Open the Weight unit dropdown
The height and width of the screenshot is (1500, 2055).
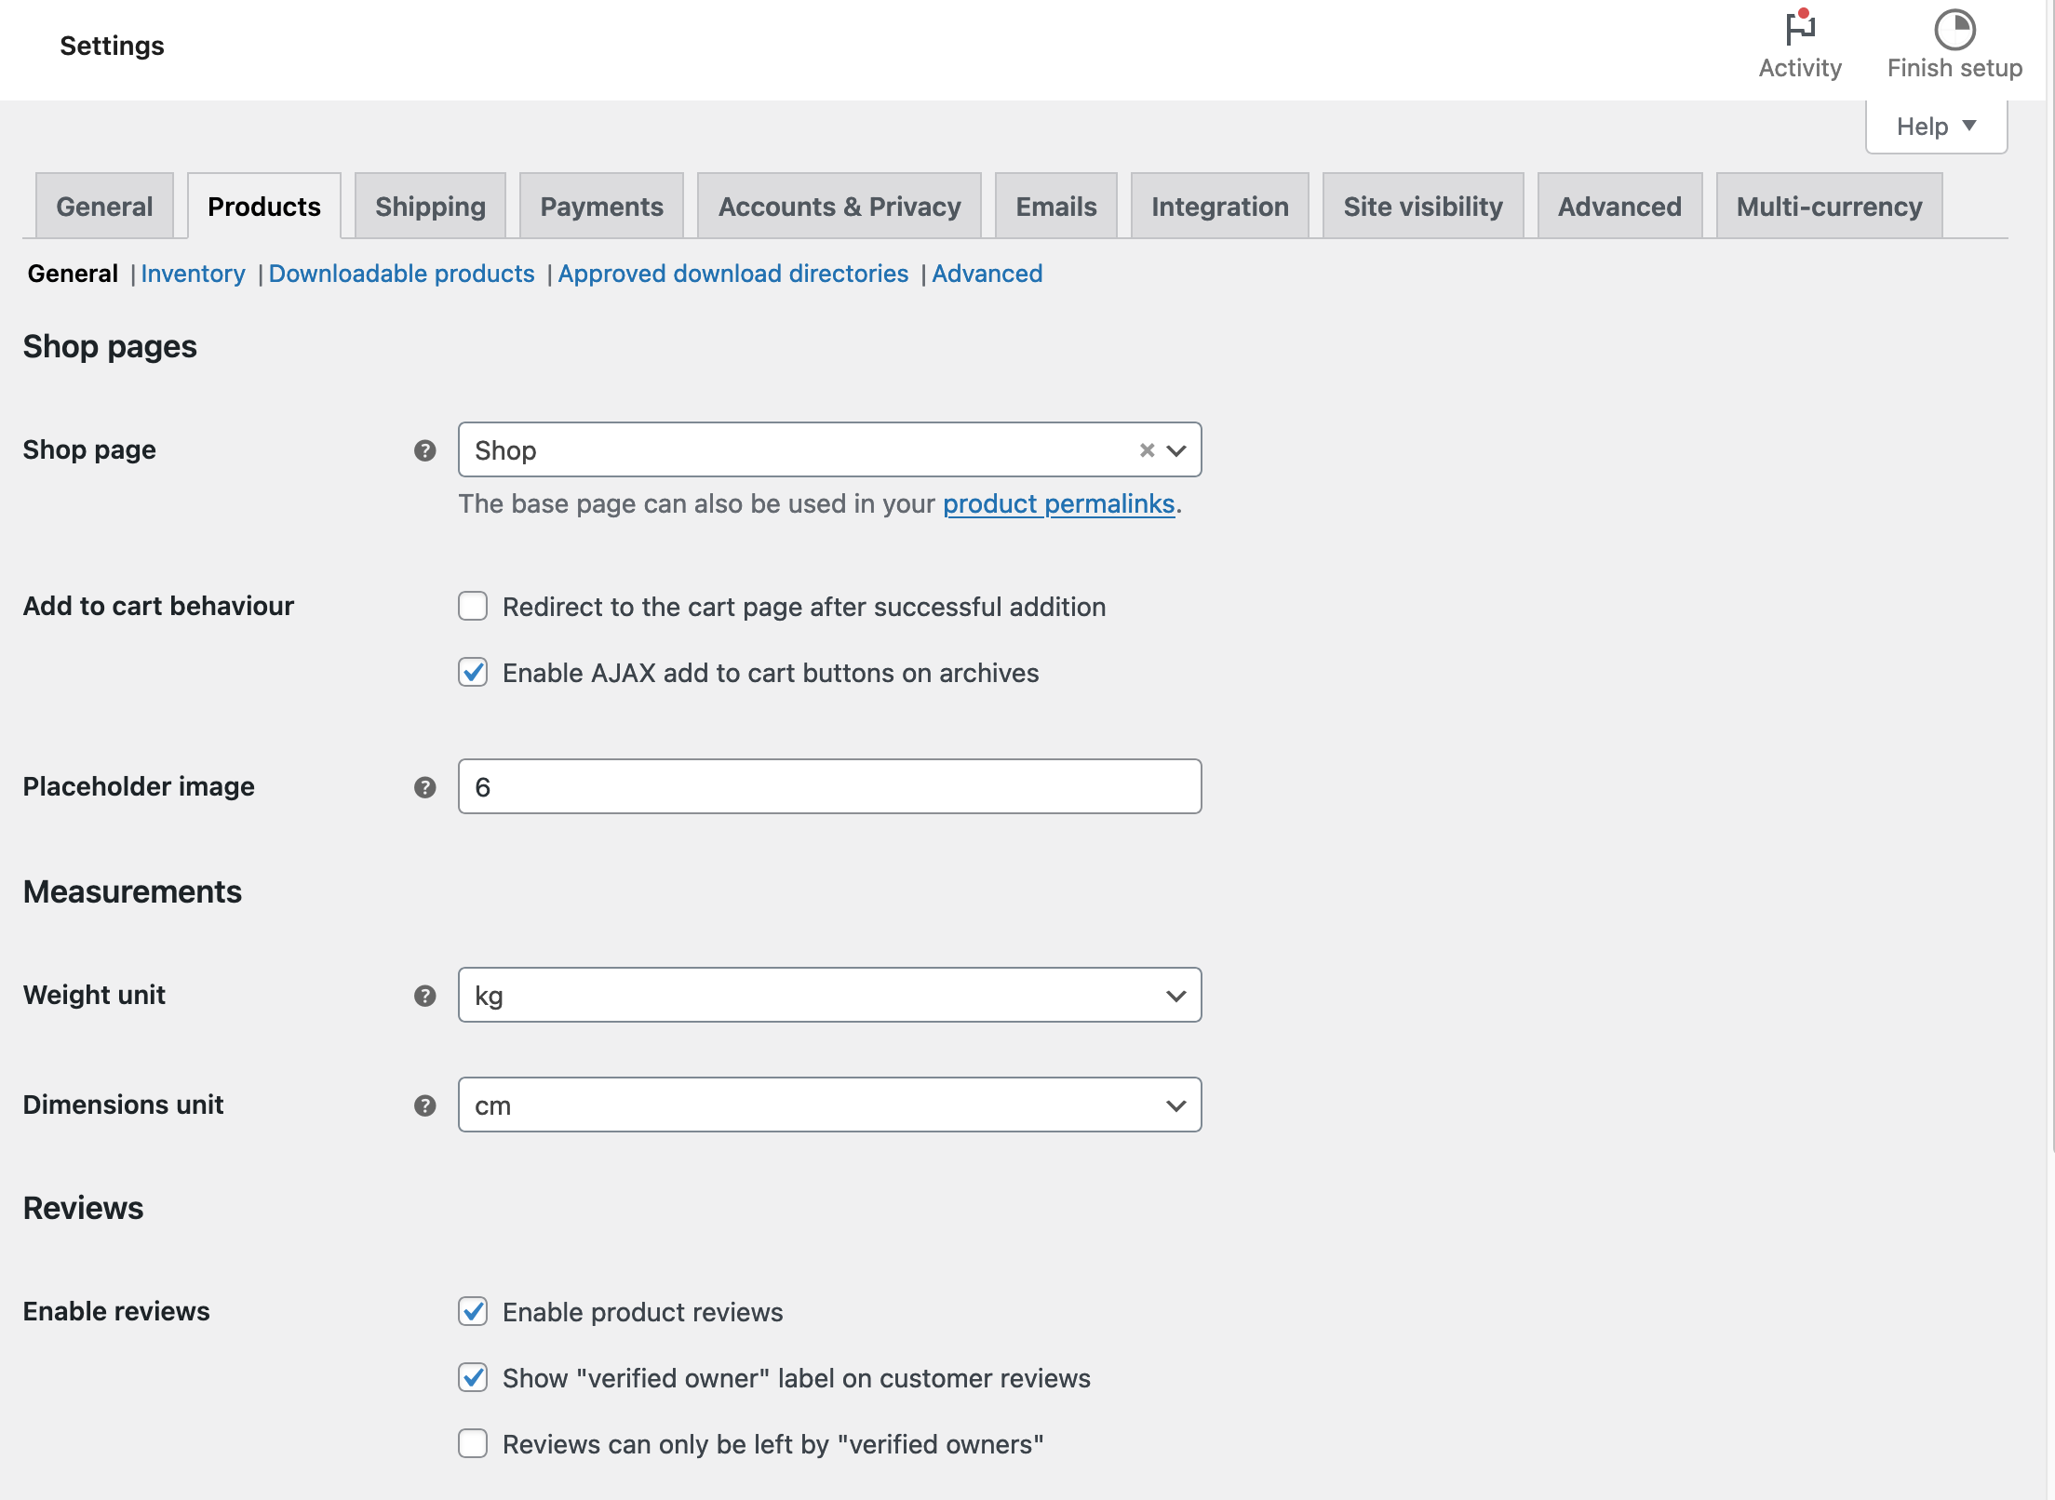(x=1175, y=995)
